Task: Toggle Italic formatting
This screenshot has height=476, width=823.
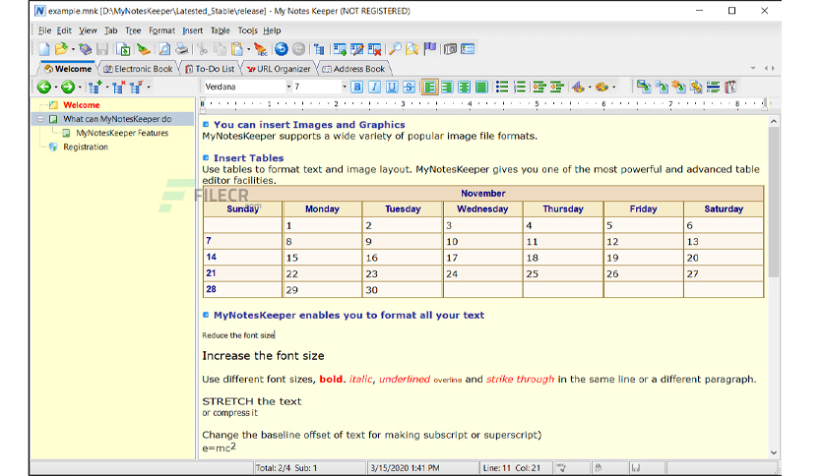Action: pyautogui.click(x=374, y=87)
